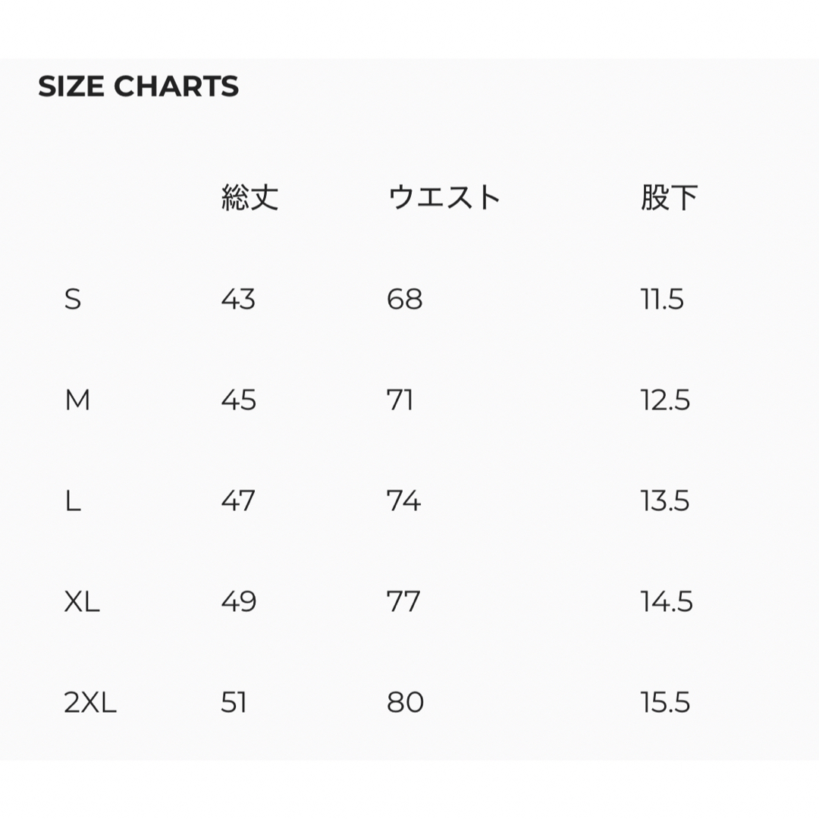
Task: Select waist value 80 for size 2XL
Action: coord(405,702)
